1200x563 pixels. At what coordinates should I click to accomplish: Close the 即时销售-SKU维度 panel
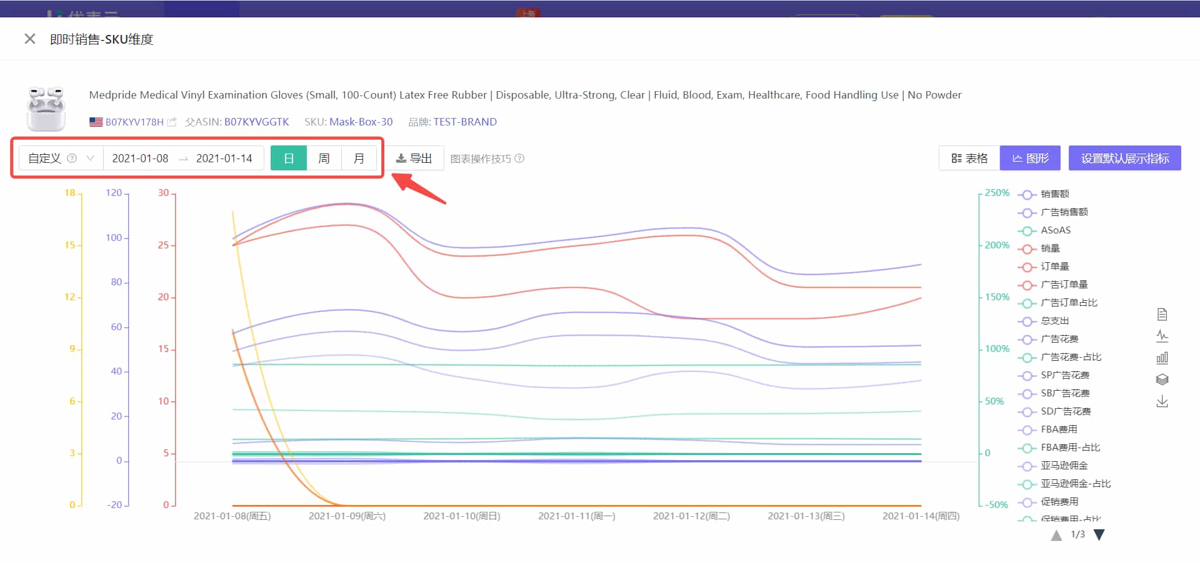click(x=29, y=39)
